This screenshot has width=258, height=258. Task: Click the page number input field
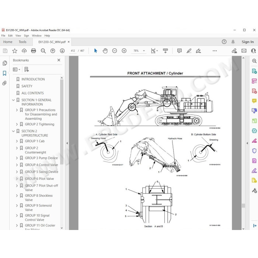point(73,51)
